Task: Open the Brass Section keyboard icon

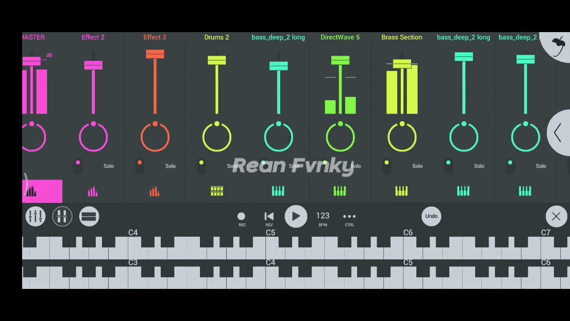Action: click(402, 191)
